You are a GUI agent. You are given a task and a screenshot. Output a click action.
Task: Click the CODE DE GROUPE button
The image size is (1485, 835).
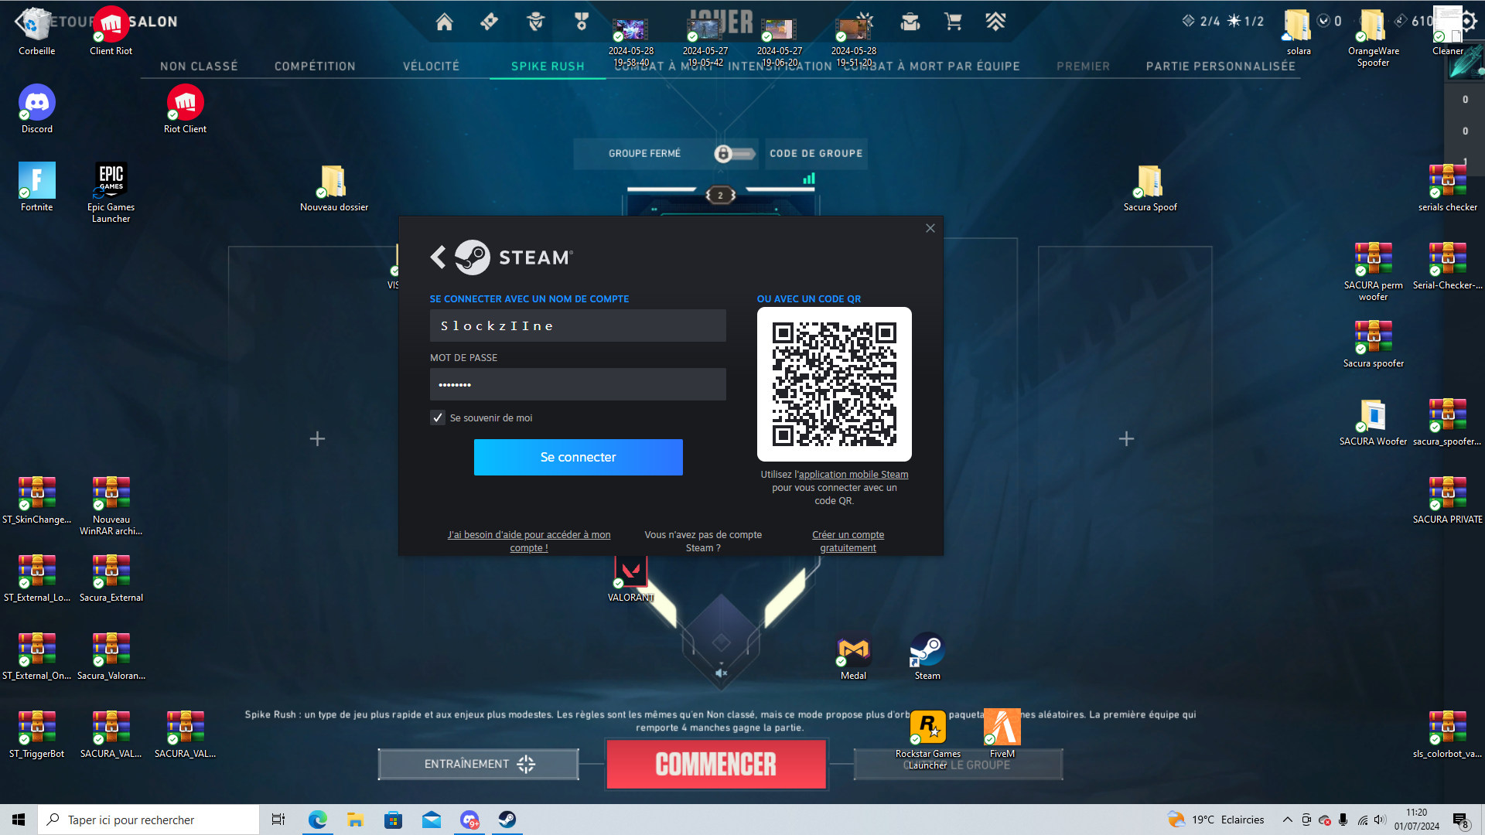(x=816, y=154)
